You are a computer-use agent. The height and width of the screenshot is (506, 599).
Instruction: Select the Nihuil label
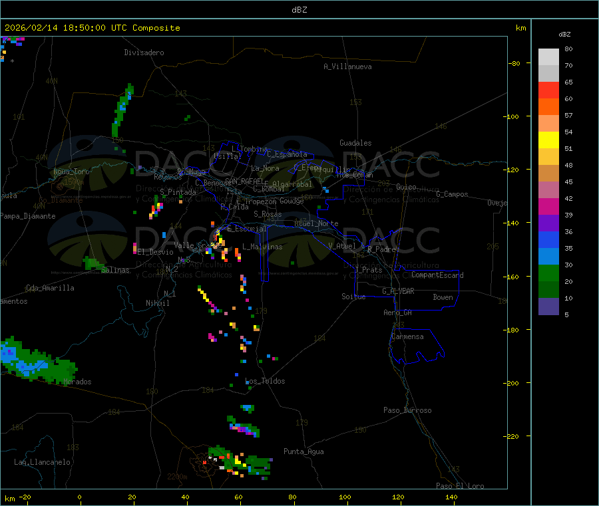coord(158,303)
